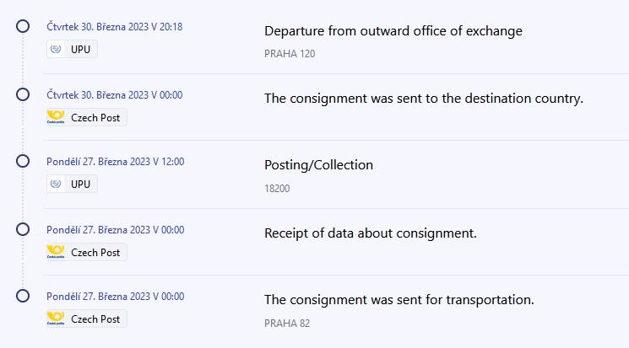629x348 pixels.
Task: Select the timeline dot for Posting/Collection event
Action: [23, 161]
